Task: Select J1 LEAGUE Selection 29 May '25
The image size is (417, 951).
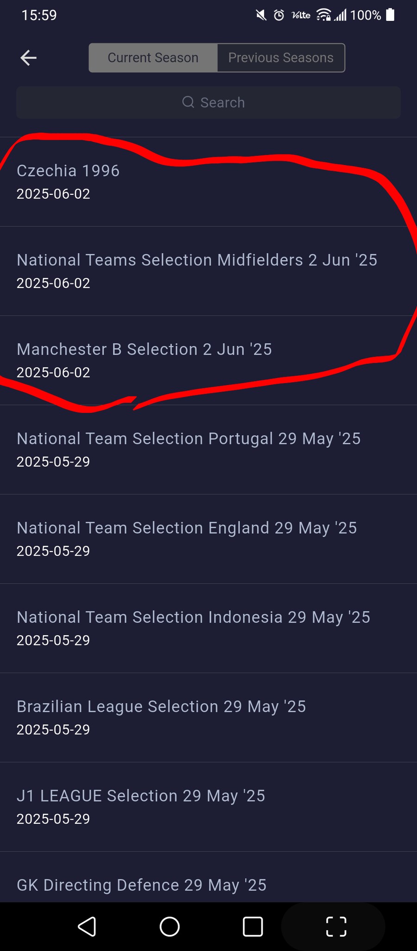Action: click(208, 807)
